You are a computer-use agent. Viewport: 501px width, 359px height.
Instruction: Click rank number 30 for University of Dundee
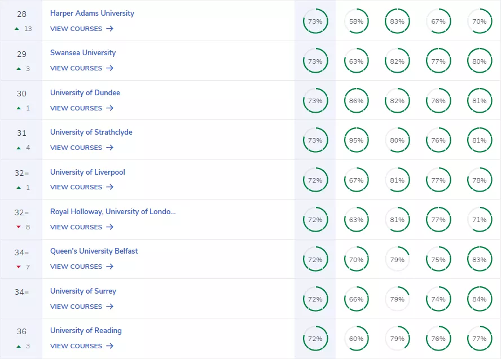pyautogui.click(x=21, y=94)
